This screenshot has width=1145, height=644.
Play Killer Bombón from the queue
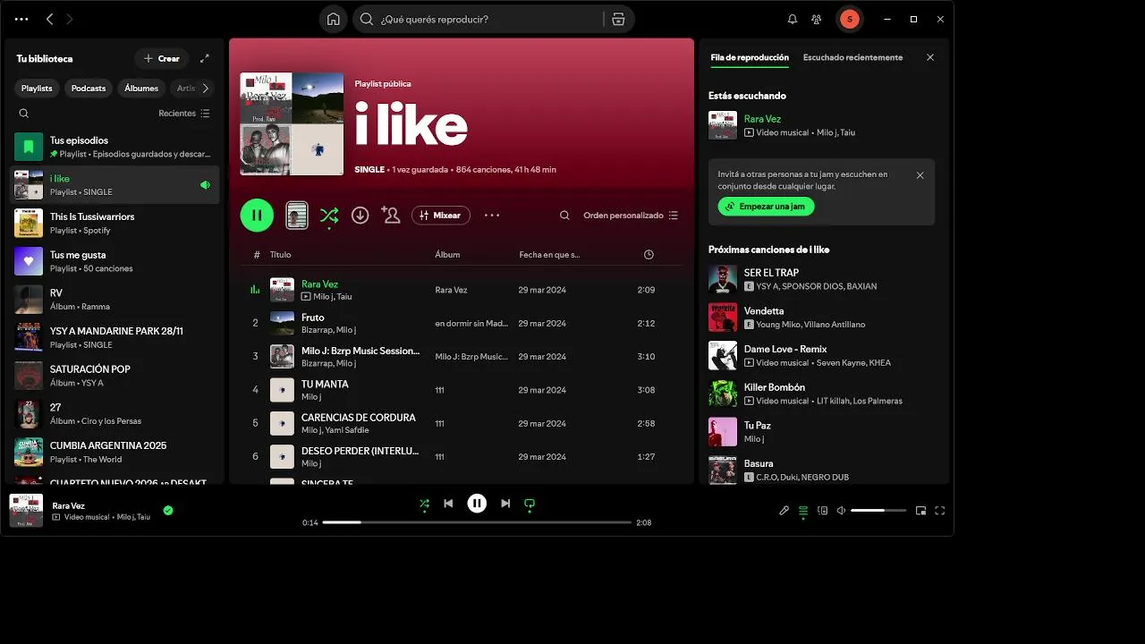point(823,394)
